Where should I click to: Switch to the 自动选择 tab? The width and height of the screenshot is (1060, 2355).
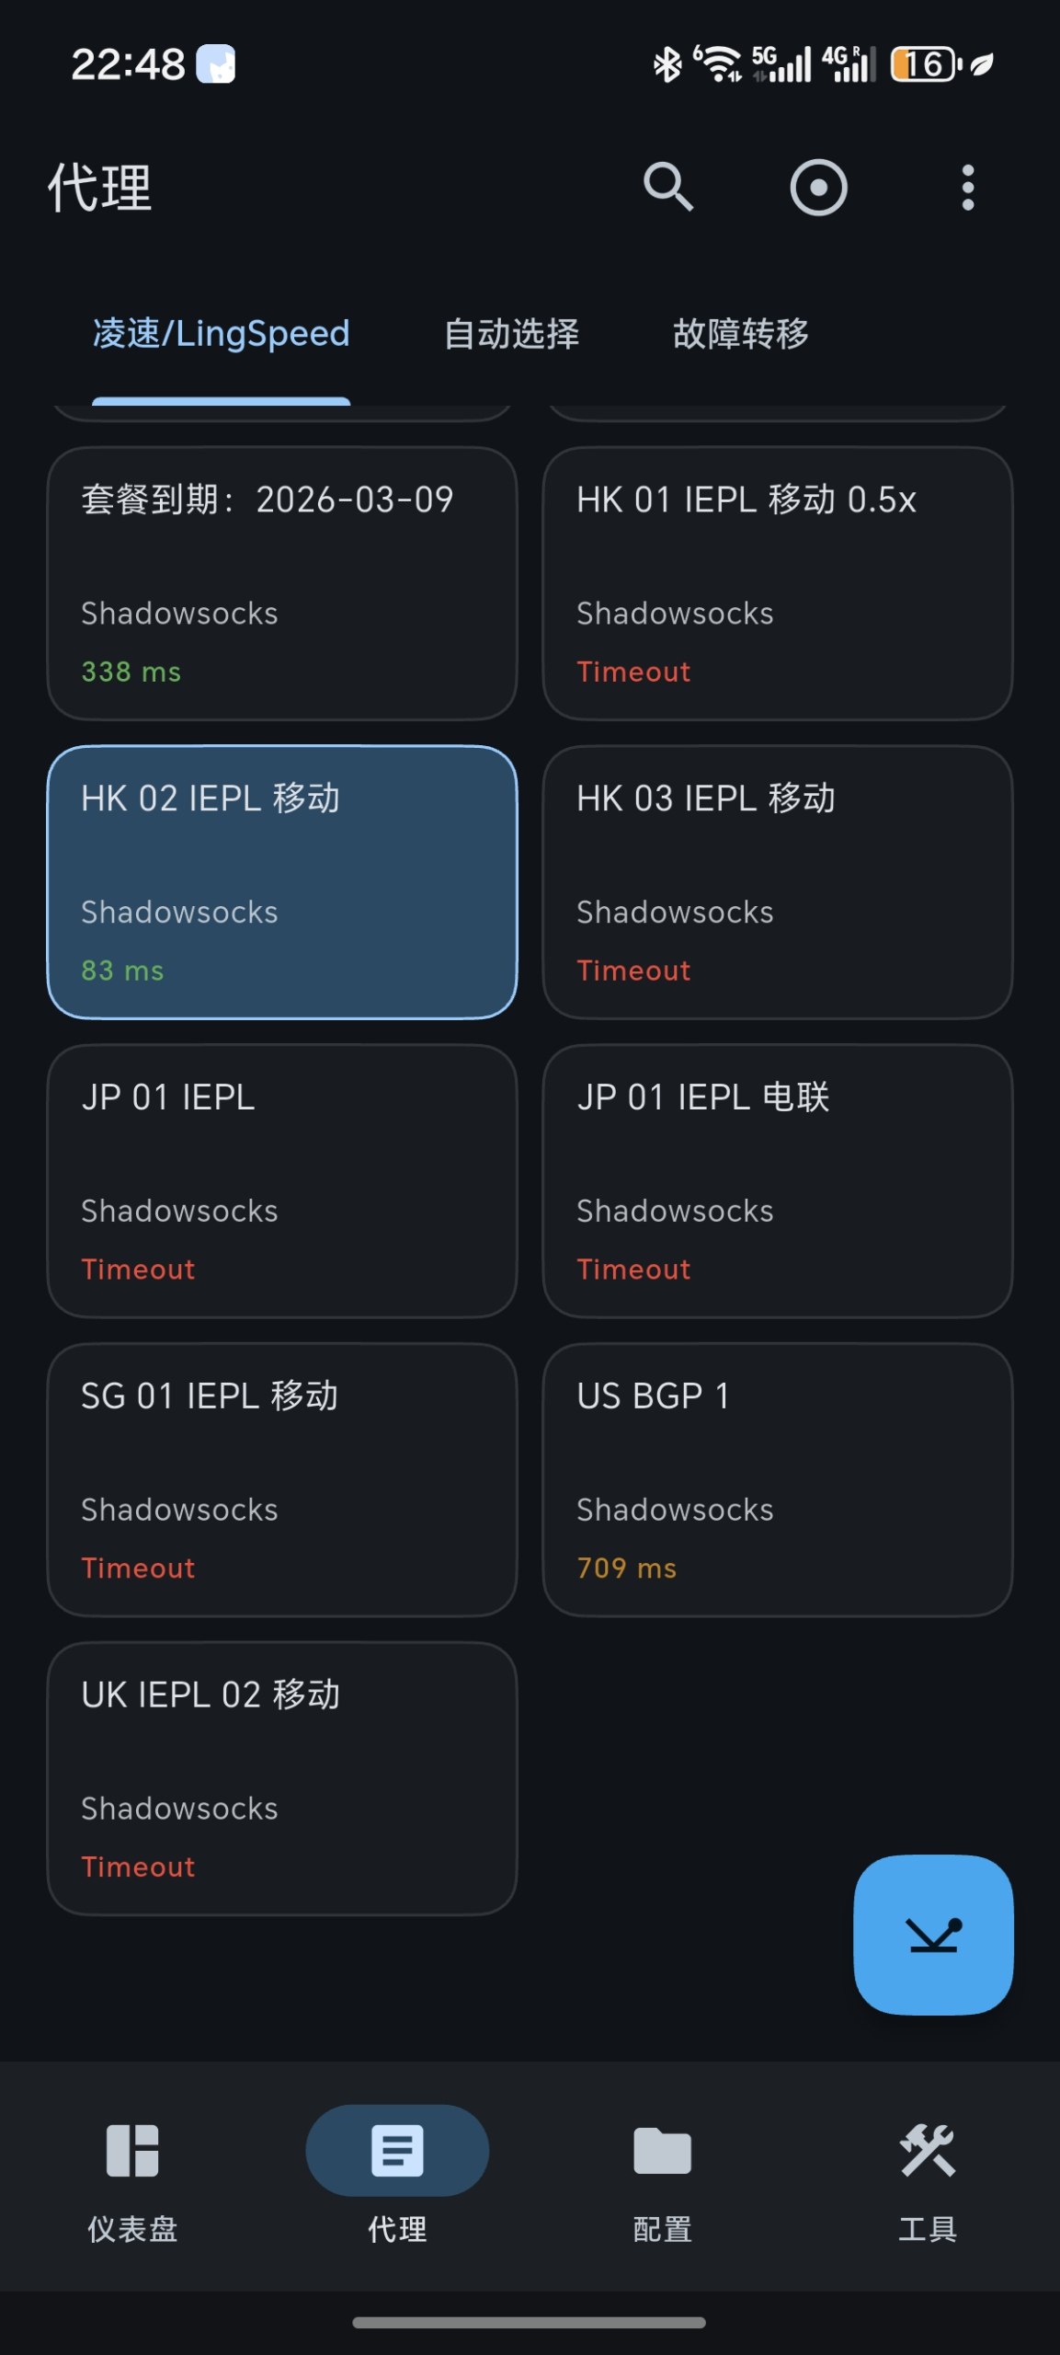511,334
